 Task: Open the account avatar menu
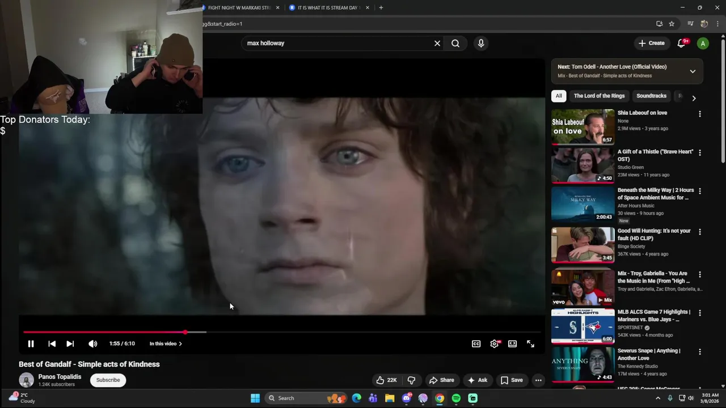tap(703, 43)
